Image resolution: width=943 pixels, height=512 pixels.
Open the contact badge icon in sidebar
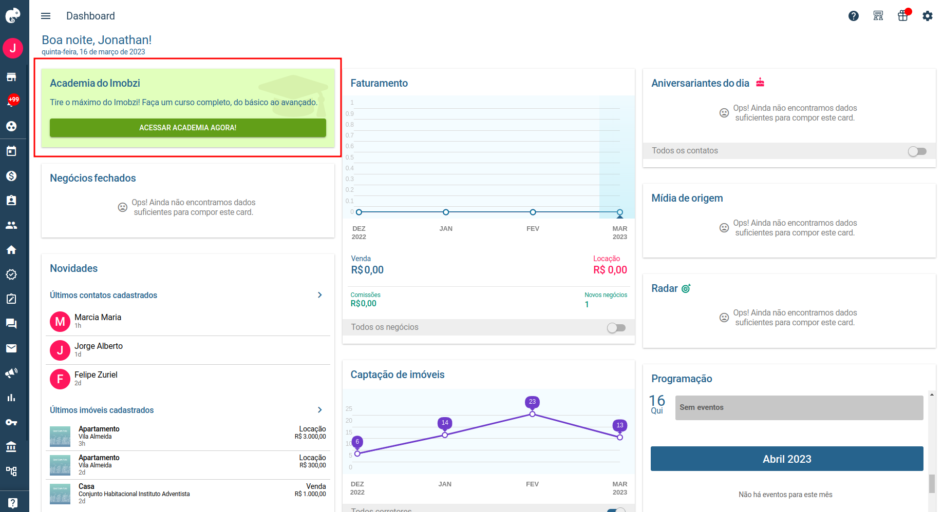click(11, 200)
